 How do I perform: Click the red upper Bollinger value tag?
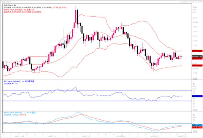(197, 50)
